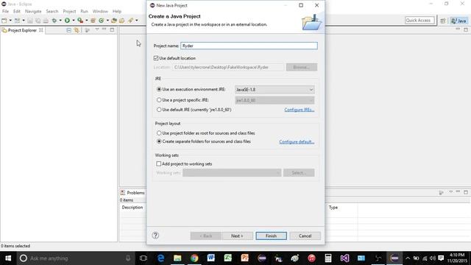
Task: Open the Run dropdown arrow in toolbar
Action: coord(74,21)
